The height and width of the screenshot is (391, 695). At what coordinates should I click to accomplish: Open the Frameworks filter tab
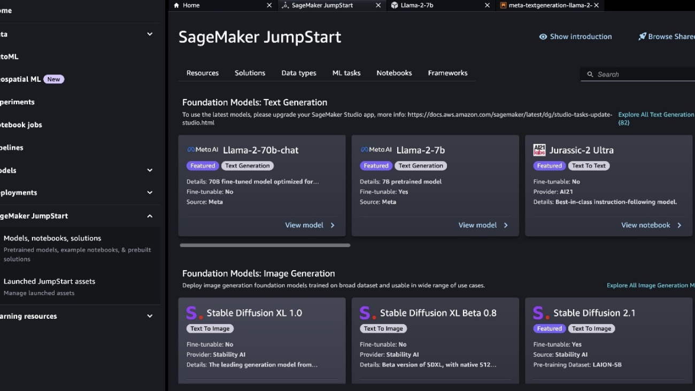pos(447,73)
